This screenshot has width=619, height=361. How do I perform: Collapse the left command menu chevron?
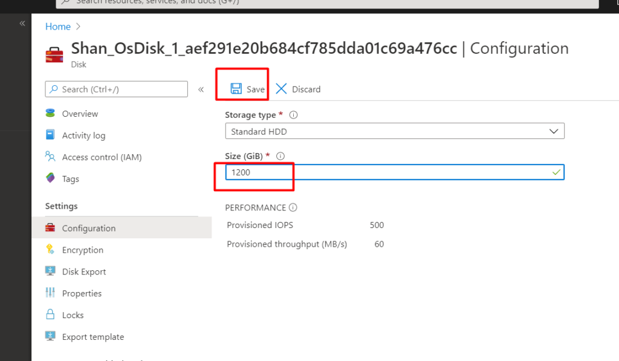[x=201, y=88]
